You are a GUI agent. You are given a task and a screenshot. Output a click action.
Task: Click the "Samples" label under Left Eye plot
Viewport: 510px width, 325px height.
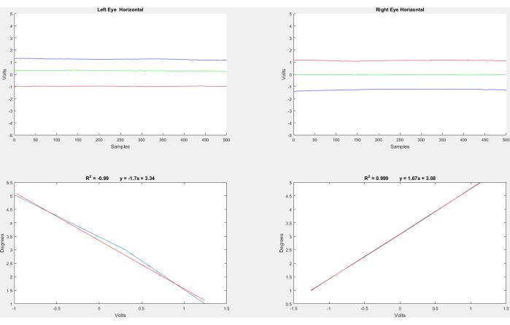coord(120,146)
